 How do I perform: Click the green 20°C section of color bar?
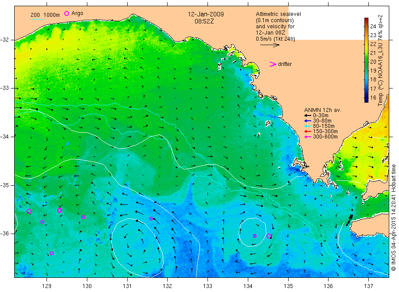366,61
